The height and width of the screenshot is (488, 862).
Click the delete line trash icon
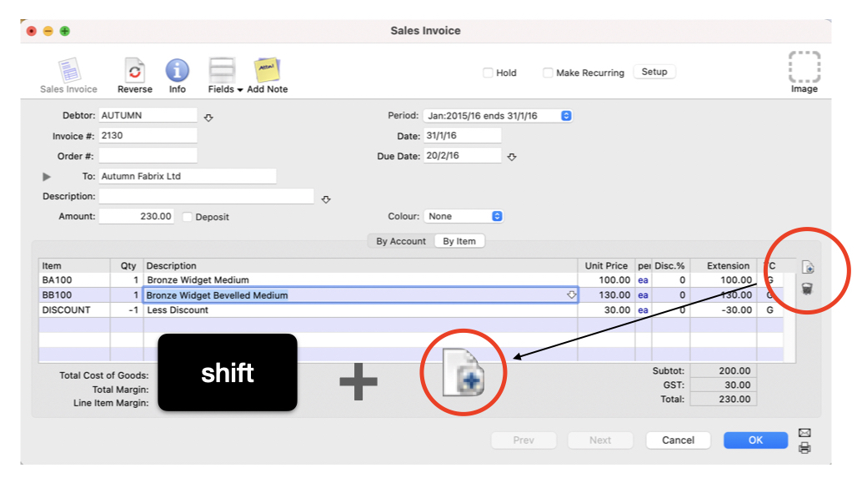click(807, 289)
